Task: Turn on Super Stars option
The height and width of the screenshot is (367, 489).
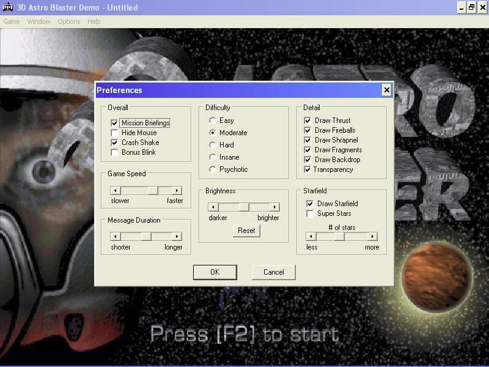Action: (310, 213)
